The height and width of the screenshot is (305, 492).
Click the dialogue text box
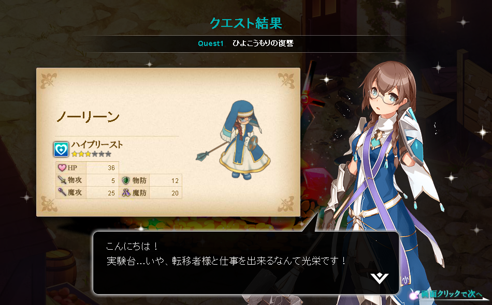(x=246, y=263)
